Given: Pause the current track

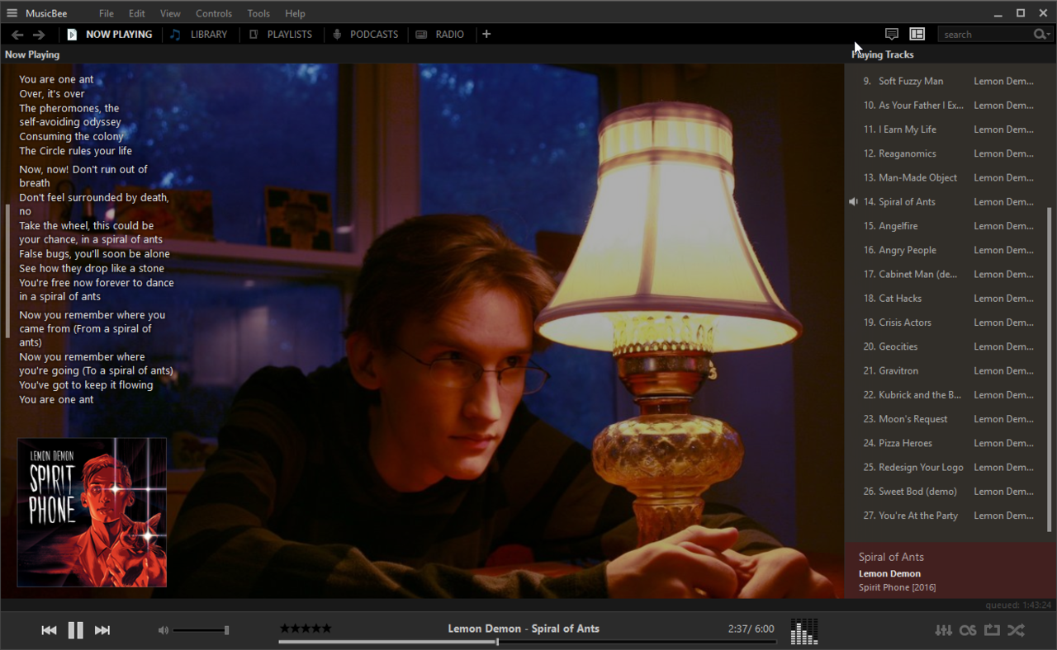Looking at the screenshot, I should pos(75,630).
